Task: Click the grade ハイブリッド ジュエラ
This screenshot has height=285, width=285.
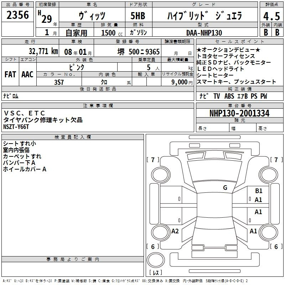Action: (x=204, y=16)
